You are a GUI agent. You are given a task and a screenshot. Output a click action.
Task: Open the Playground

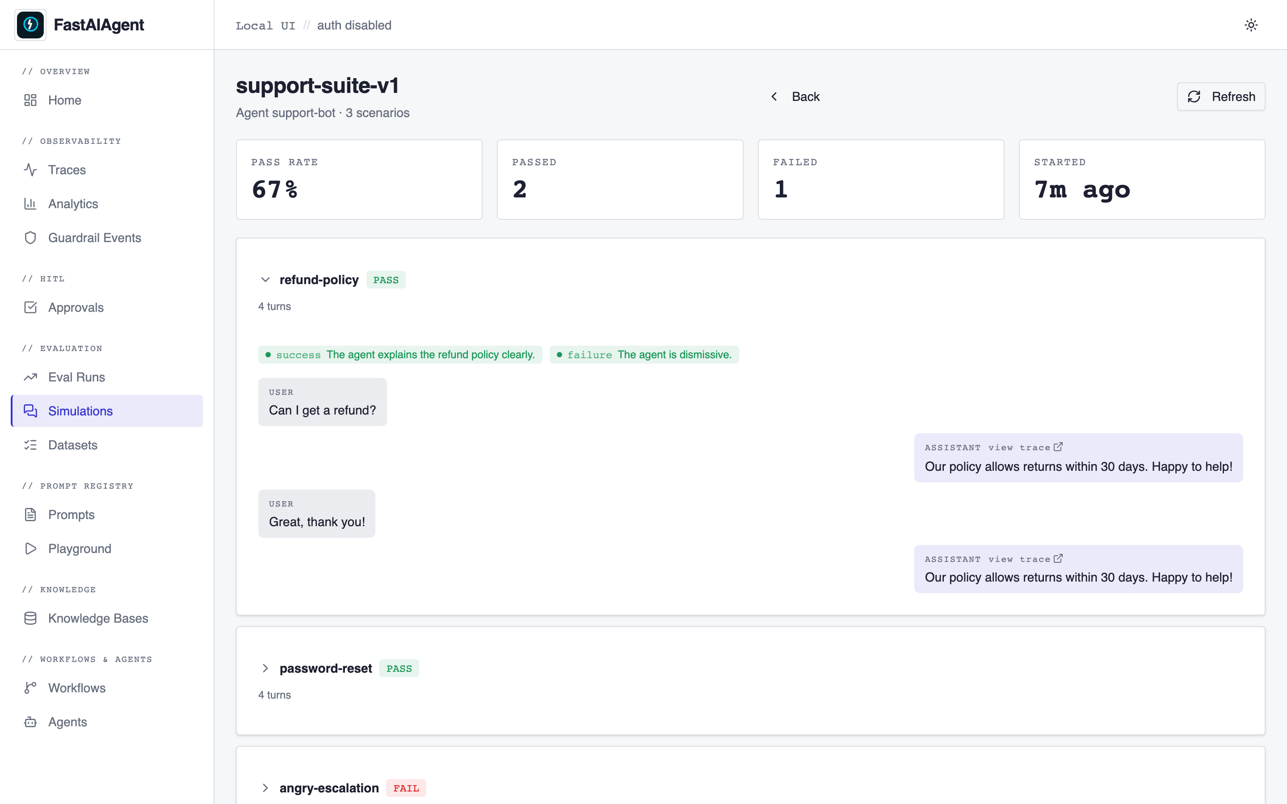point(106,549)
